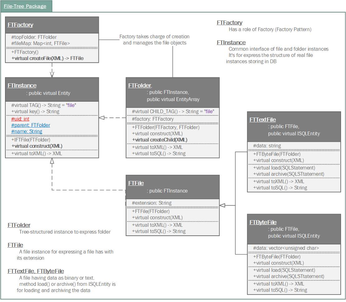Select the #data: vector<unsigned char> attribute
The width and height of the screenshot is (346, 302).
tap(286, 248)
